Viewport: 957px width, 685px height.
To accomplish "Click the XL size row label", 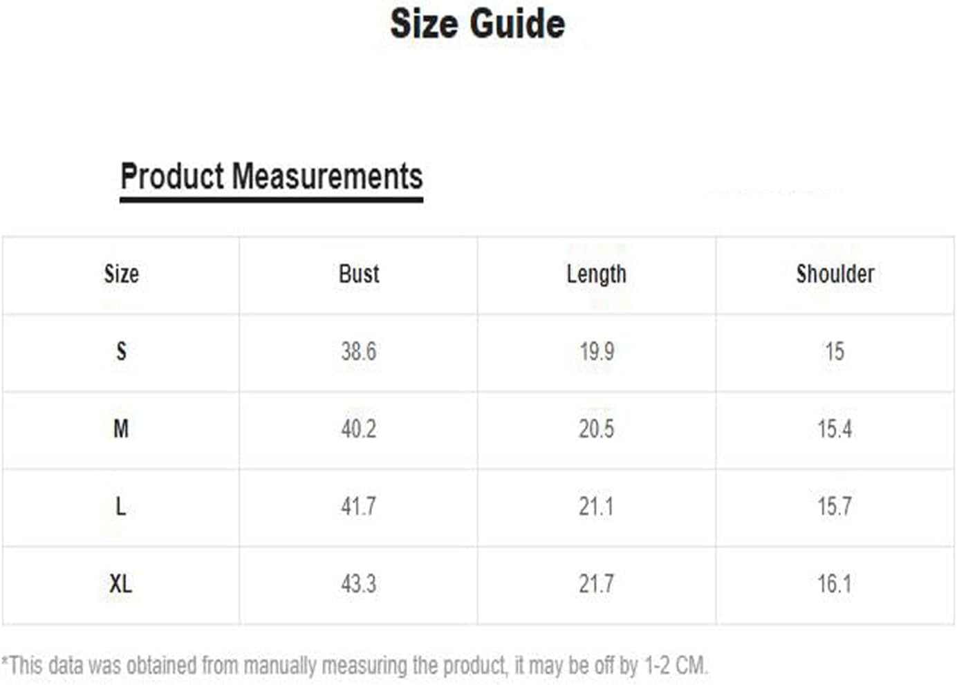I will click(x=121, y=584).
